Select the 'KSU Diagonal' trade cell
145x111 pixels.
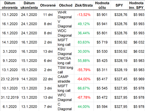(x=65, y=51)
